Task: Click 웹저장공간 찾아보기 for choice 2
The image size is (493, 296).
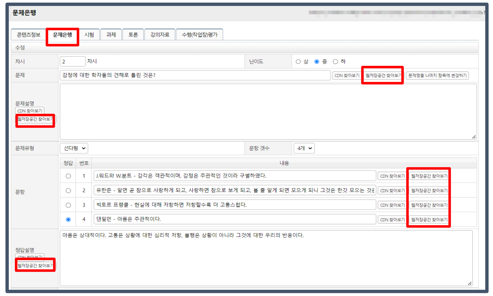Action: tap(429, 191)
